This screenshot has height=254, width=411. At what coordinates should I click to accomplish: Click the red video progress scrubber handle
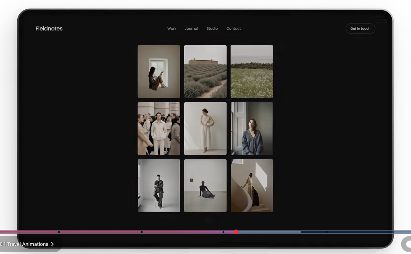[236, 232]
